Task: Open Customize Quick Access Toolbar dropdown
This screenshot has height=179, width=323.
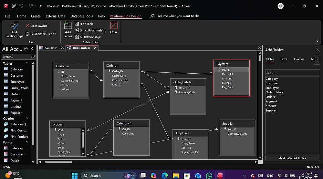Action: [x=41, y=6]
